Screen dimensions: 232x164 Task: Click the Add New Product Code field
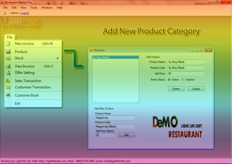click(x=115, y=126)
